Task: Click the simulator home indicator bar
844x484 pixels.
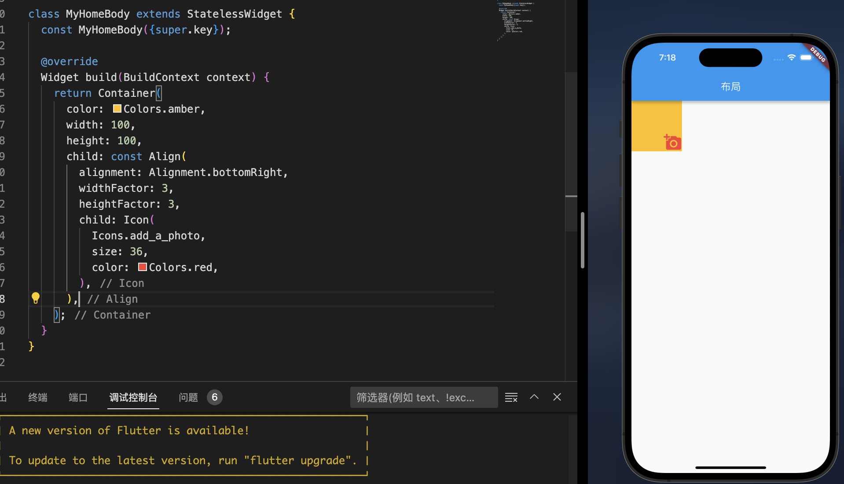Action: [730, 467]
